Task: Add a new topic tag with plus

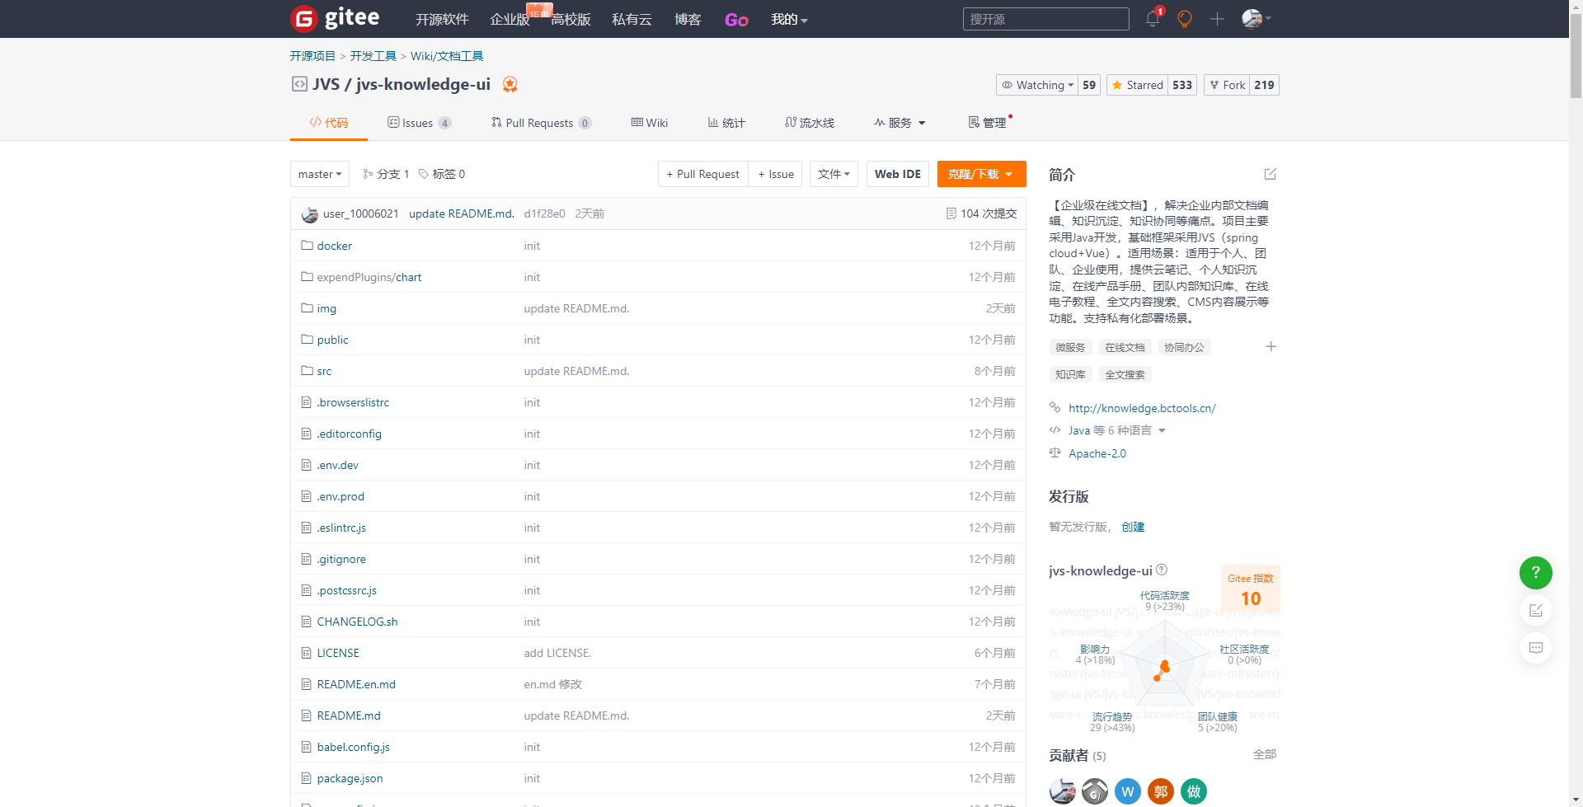Action: click(x=1271, y=347)
